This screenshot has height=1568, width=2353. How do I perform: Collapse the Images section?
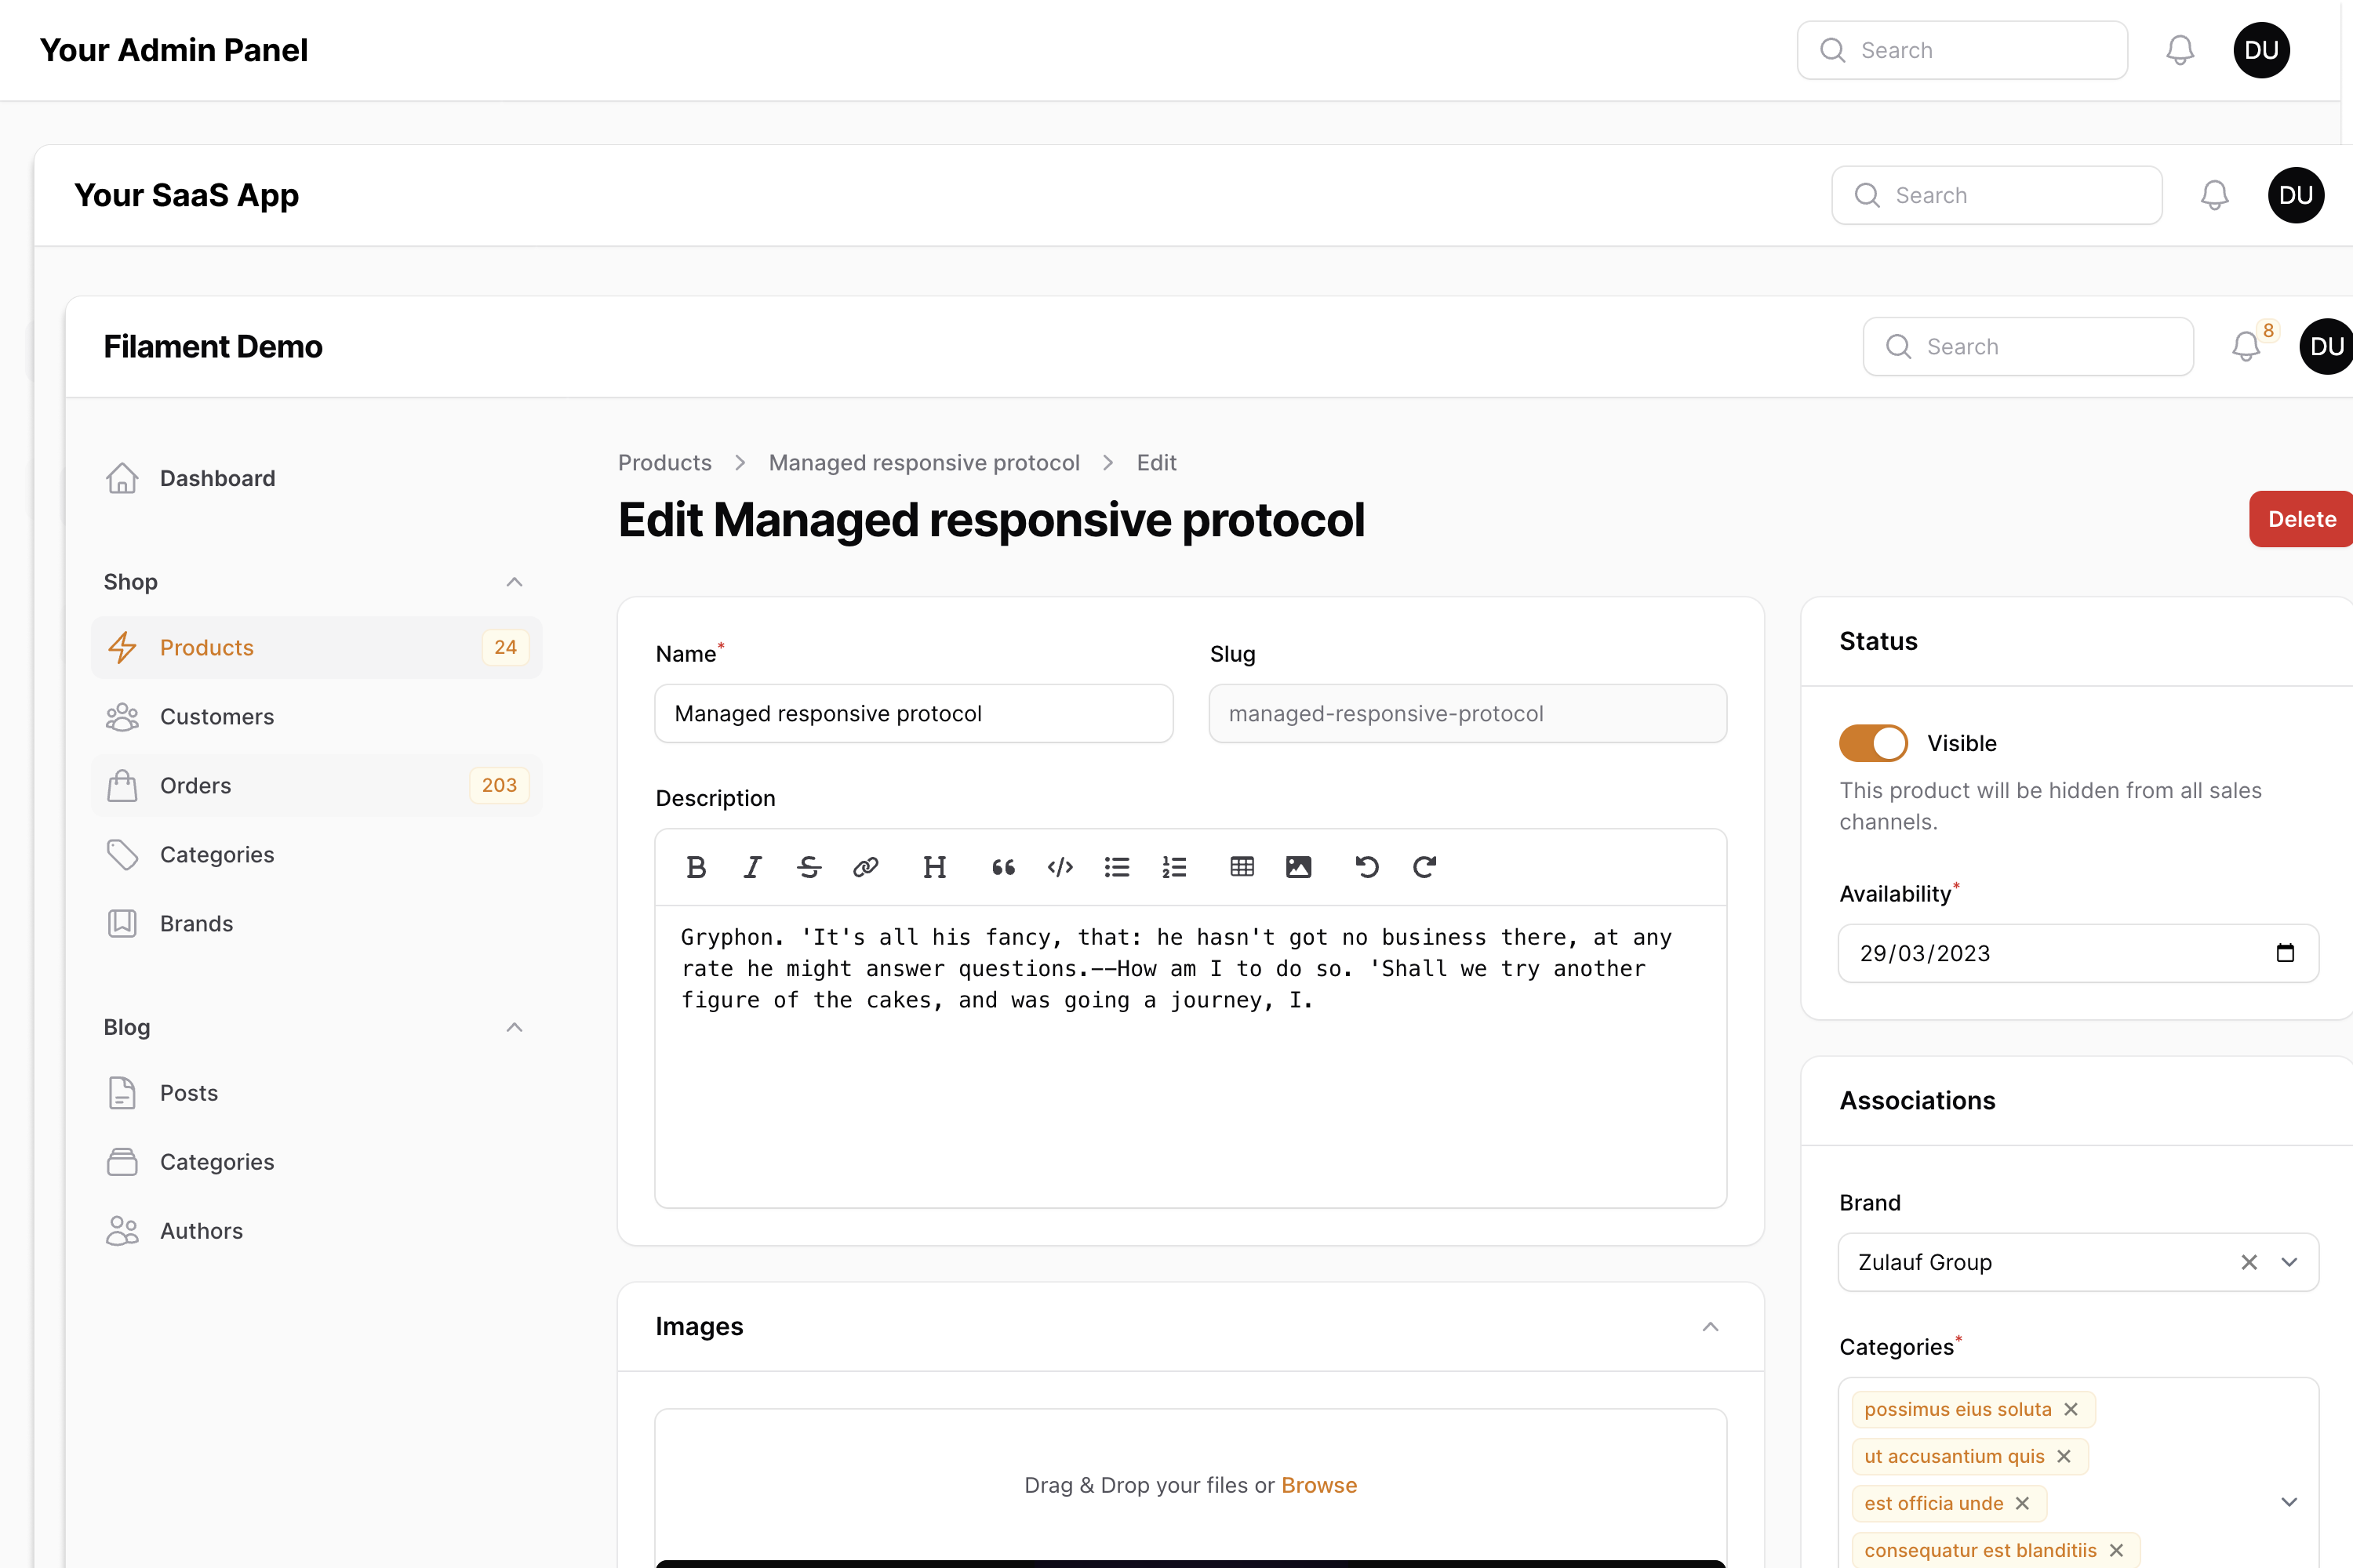click(x=1710, y=1327)
